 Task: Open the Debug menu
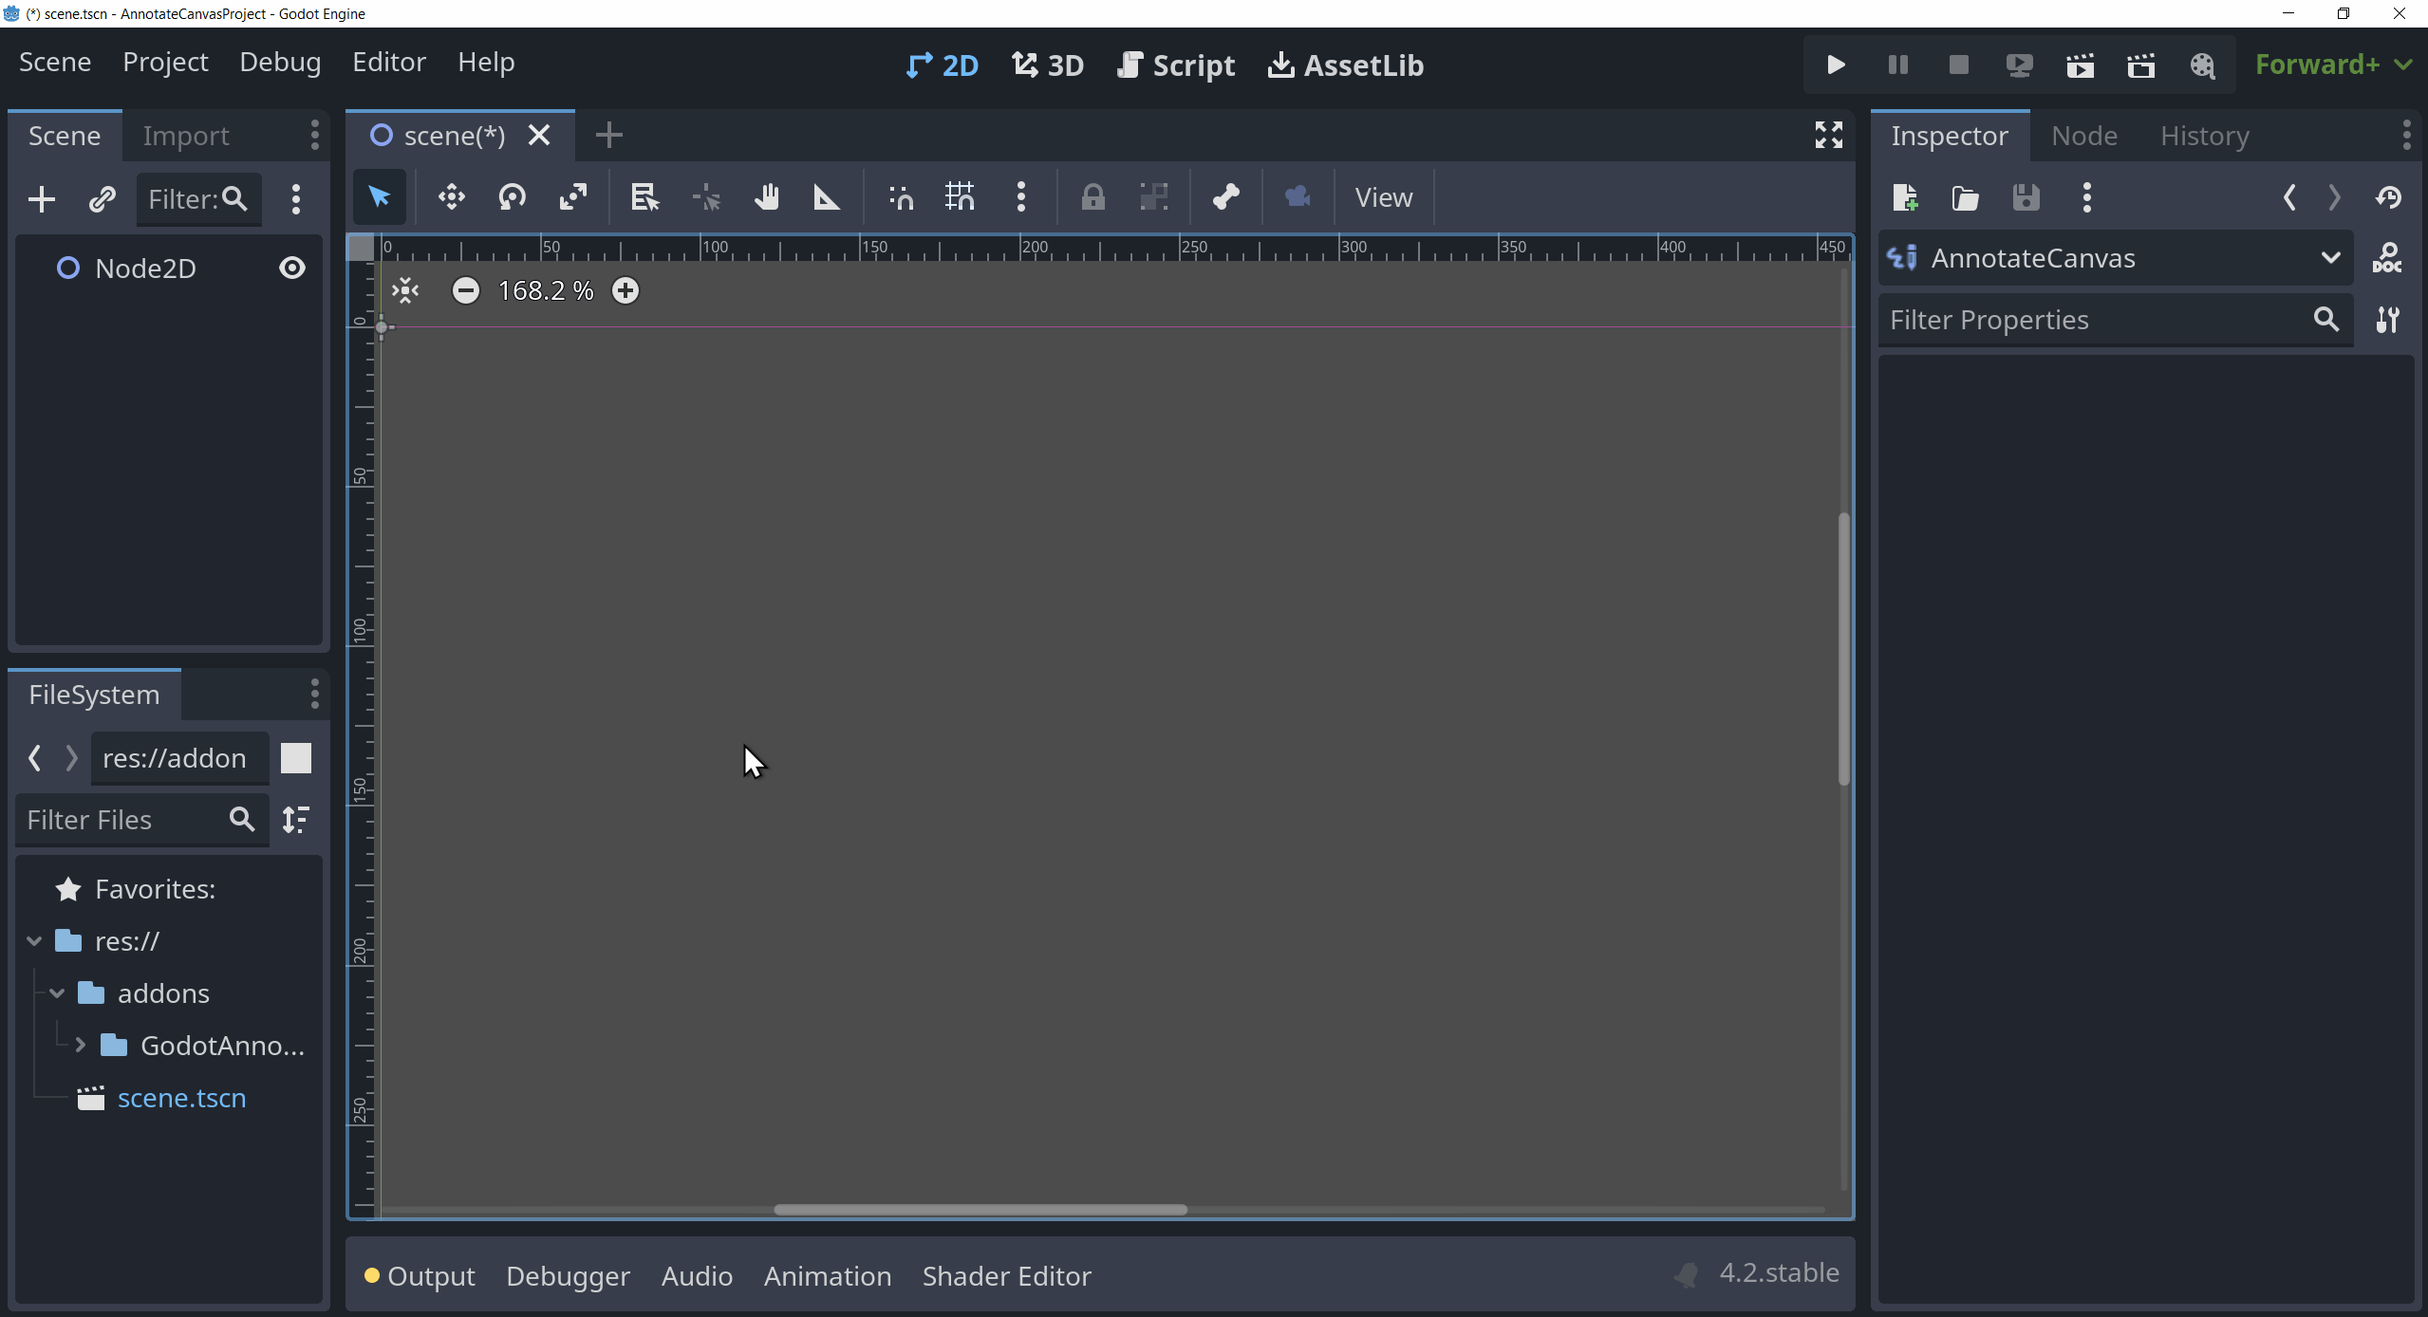click(x=279, y=60)
